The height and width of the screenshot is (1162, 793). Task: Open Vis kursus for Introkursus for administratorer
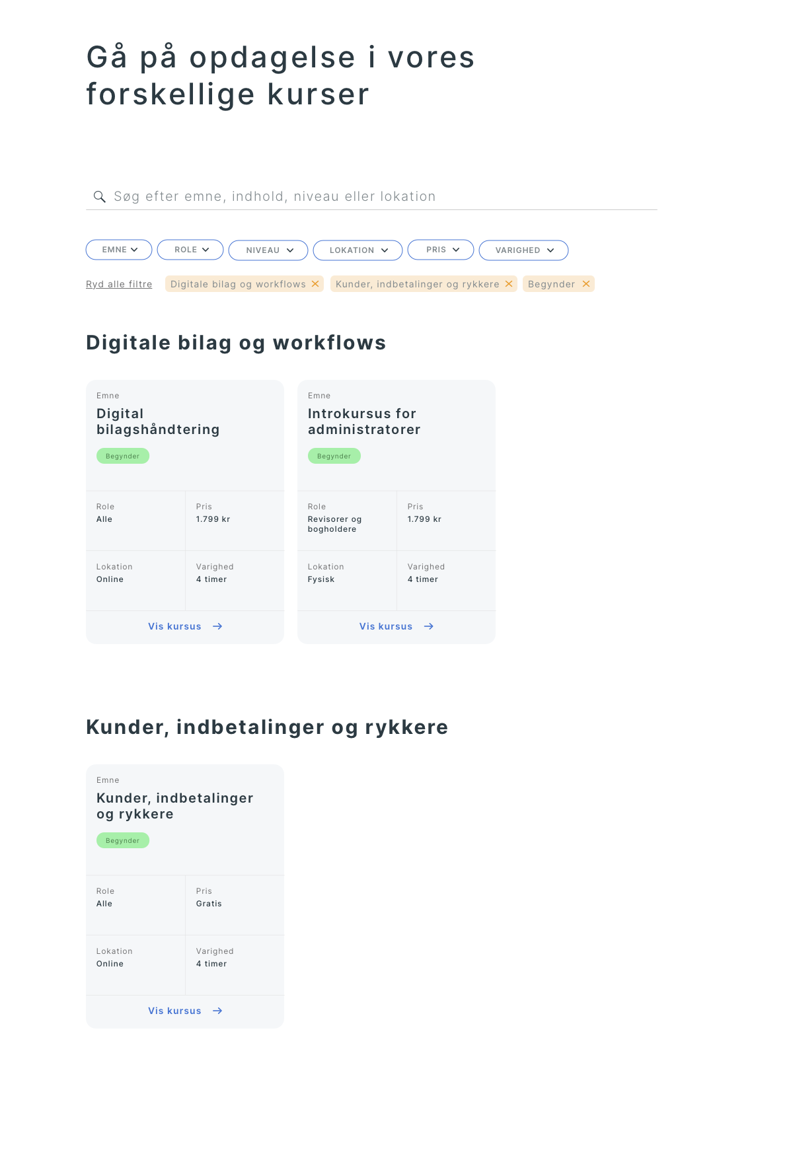pyautogui.click(x=397, y=626)
